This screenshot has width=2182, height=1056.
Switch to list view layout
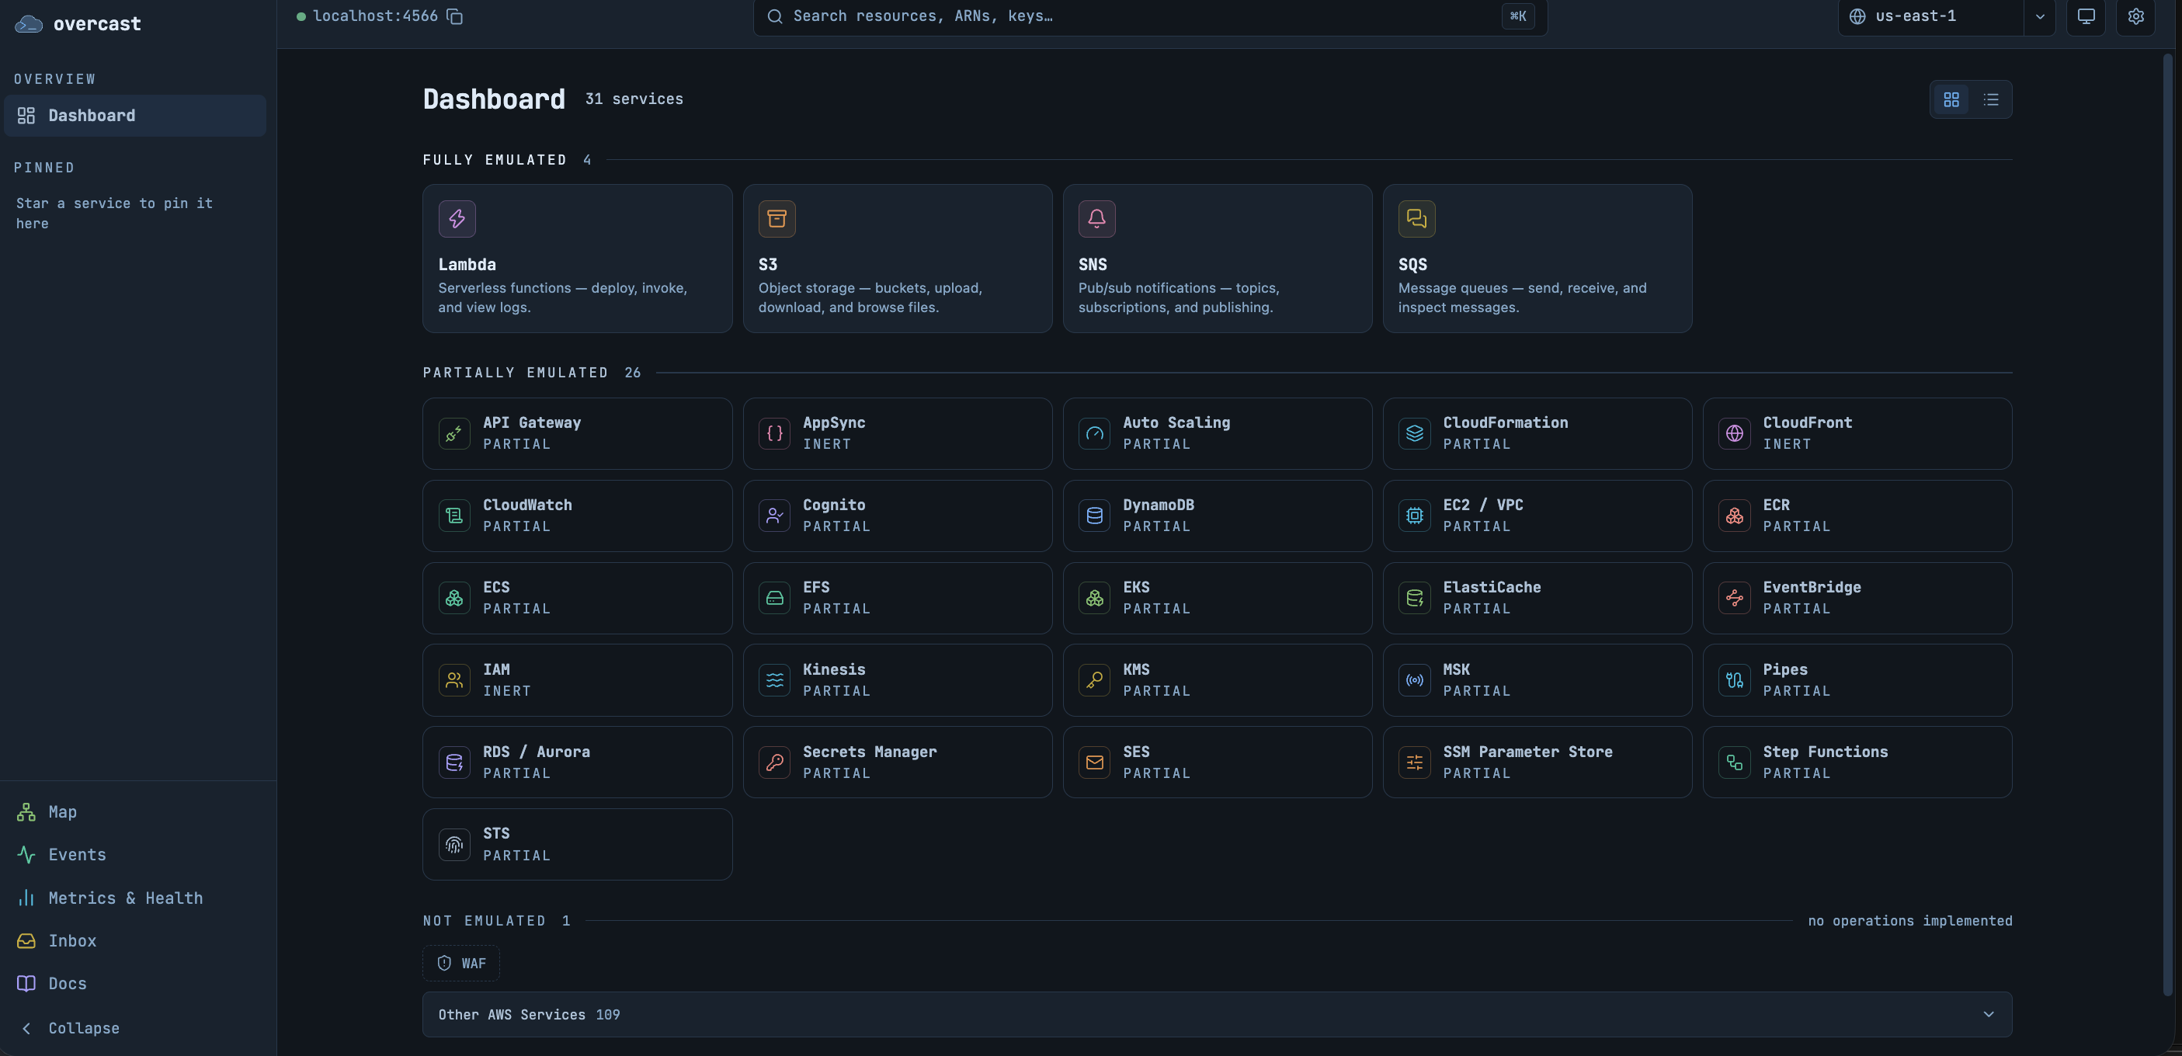[1990, 100]
